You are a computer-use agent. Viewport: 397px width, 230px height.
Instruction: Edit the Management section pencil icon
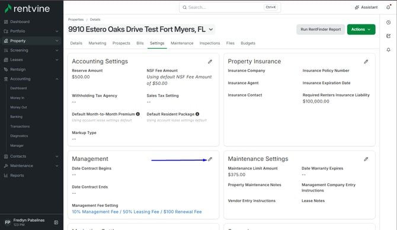coord(210,159)
